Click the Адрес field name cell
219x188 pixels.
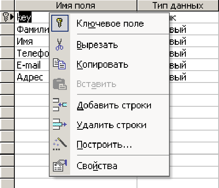(x=32, y=77)
